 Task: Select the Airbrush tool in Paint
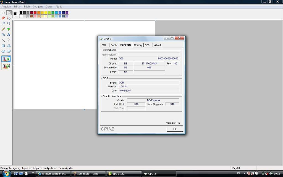click(x=3, y=35)
